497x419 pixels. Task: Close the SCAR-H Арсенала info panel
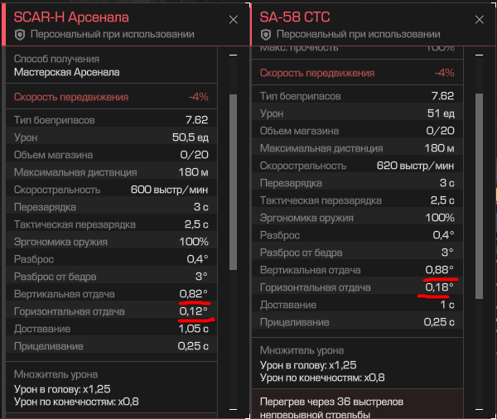234,20
